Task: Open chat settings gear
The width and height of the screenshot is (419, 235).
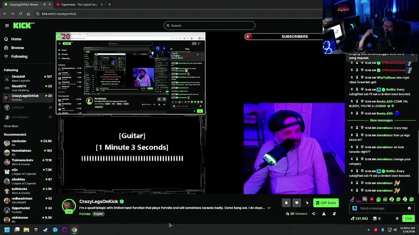Action: [397, 219]
